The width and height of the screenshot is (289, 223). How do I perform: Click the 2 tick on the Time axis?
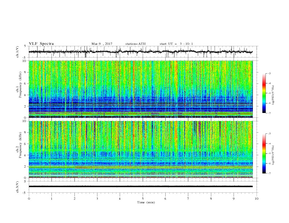click(74, 199)
